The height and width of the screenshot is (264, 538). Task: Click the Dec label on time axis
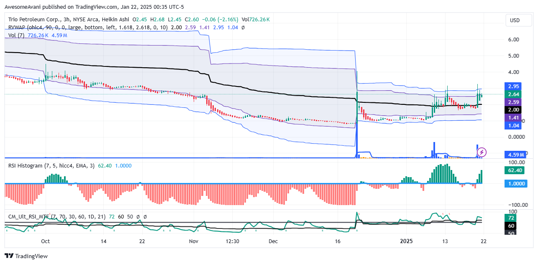(x=273, y=241)
